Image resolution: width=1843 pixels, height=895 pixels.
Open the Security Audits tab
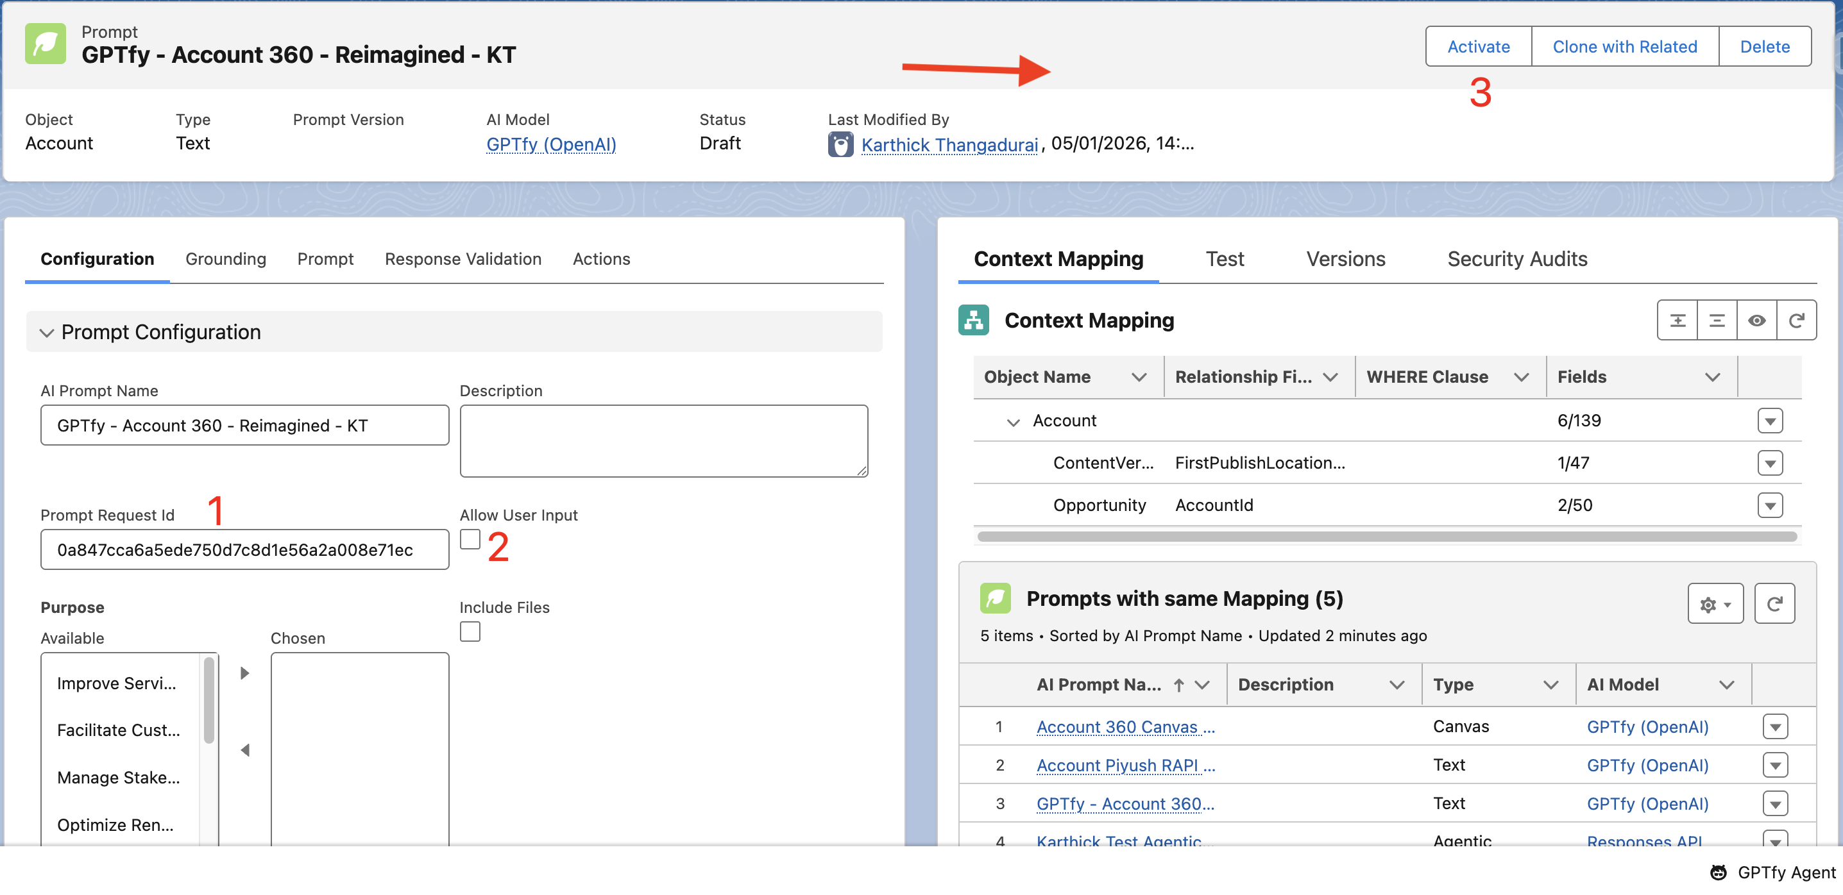pyautogui.click(x=1516, y=259)
